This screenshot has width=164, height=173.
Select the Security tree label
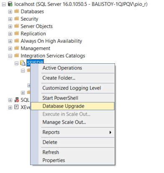click(x=29, y=19)
